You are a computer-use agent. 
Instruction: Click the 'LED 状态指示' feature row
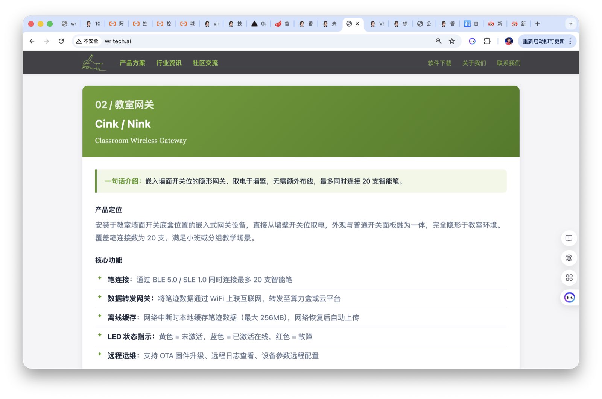(301, 337)
